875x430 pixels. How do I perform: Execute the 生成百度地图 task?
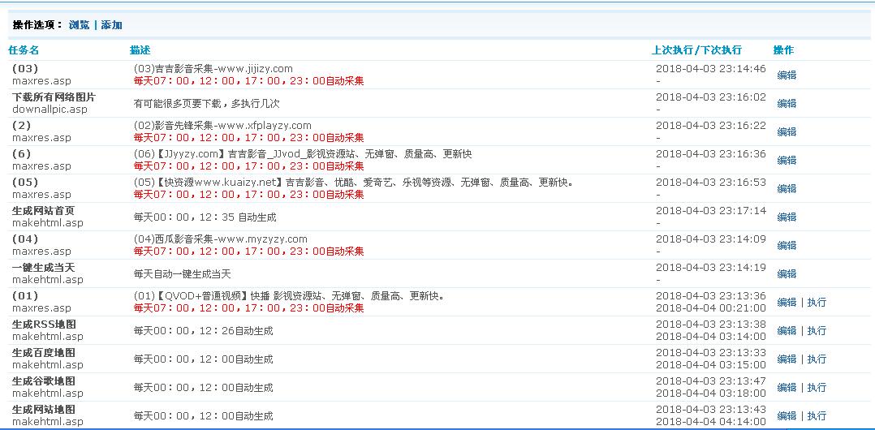point(817,359)
